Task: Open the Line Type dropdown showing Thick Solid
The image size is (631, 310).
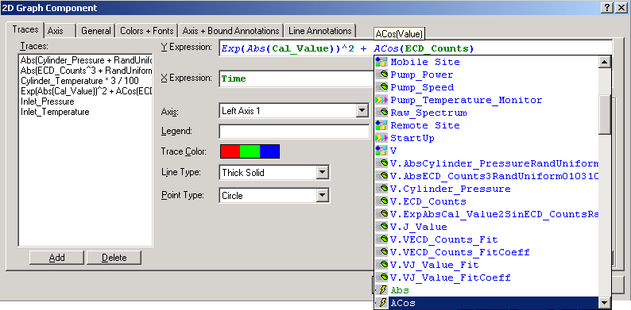Action: pyautogui.click(x=323, y=173)
